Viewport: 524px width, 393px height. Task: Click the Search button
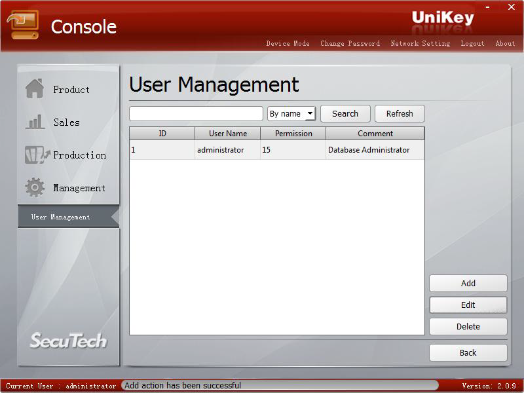pyautogui.click(x=345, y=113)
